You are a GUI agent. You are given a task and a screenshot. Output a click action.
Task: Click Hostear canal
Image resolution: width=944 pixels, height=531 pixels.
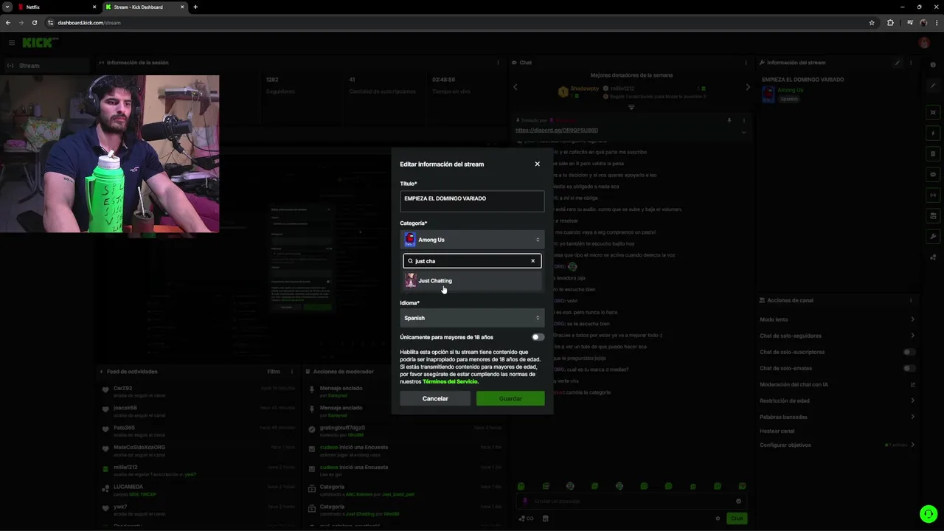pyautogui.click(x=777, y=431)
